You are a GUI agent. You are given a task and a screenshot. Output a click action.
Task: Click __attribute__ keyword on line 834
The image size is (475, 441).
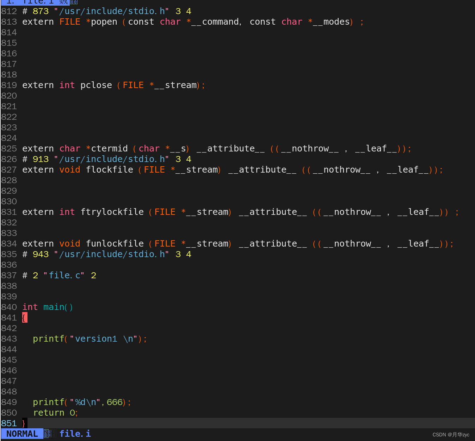273,244
